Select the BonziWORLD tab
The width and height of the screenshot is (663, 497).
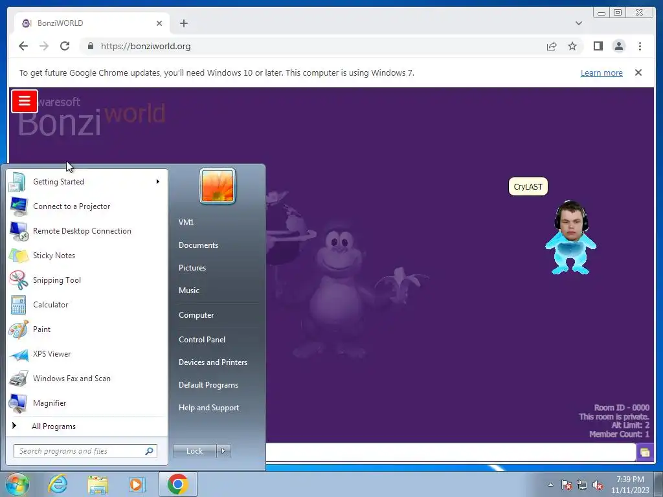click(92, 23)
